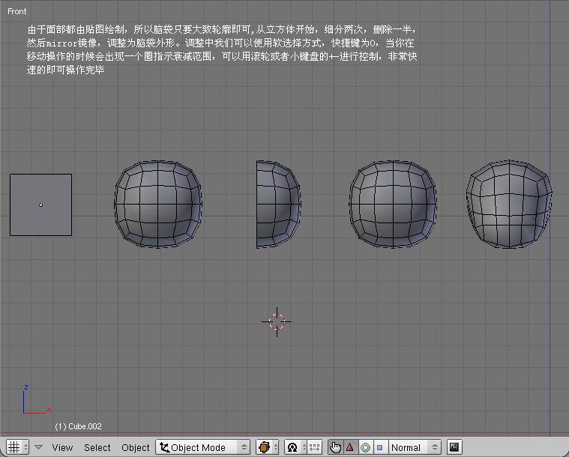
Task: Enable the scale manipulator square
Action: (x=379, y=447)
